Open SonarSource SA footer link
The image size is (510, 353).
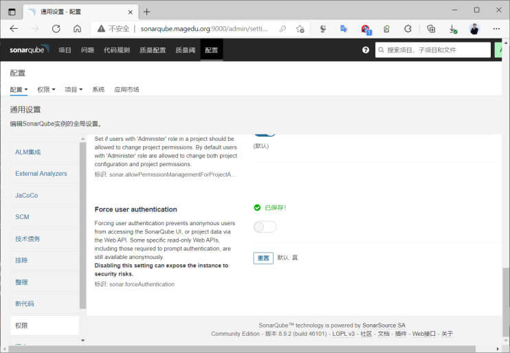click(x=384, y=325)
